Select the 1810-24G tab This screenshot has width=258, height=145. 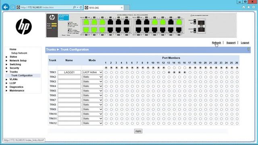[104, 8]
